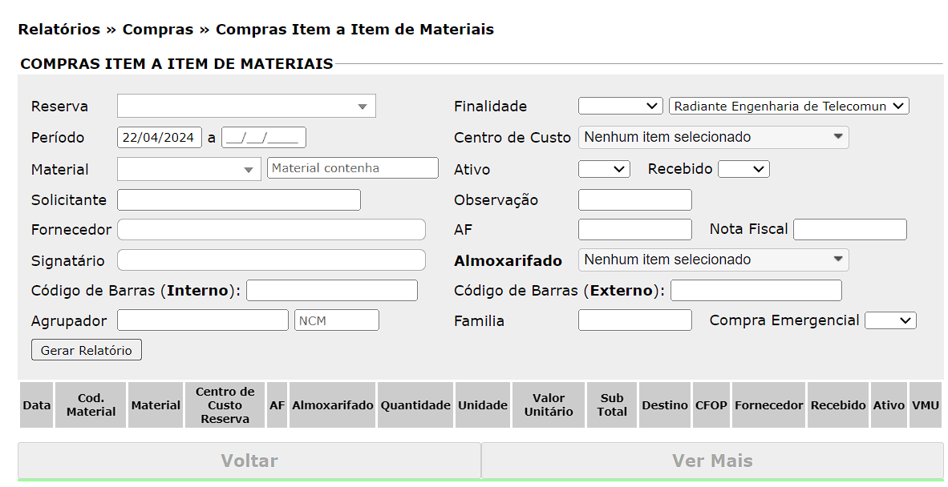Click the Fornecedor text field
The width and height of the screenshot is (948, 487).
[x=271, y=230]
